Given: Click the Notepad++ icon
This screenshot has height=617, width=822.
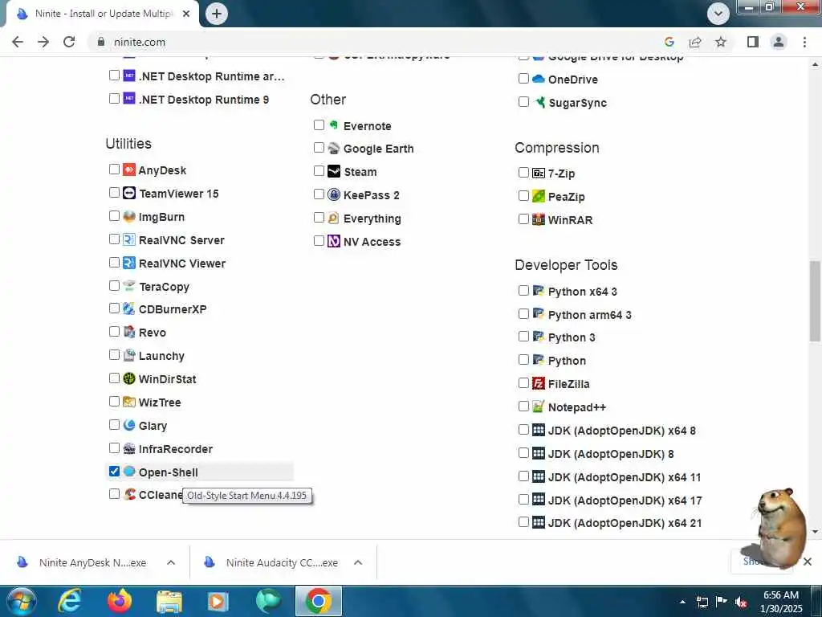Looking at the screenshot, I should tap(539, 406).
